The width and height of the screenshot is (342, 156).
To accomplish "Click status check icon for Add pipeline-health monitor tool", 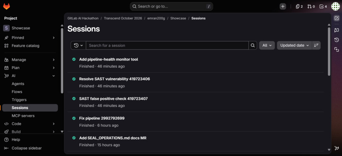I will click(74, 59).
